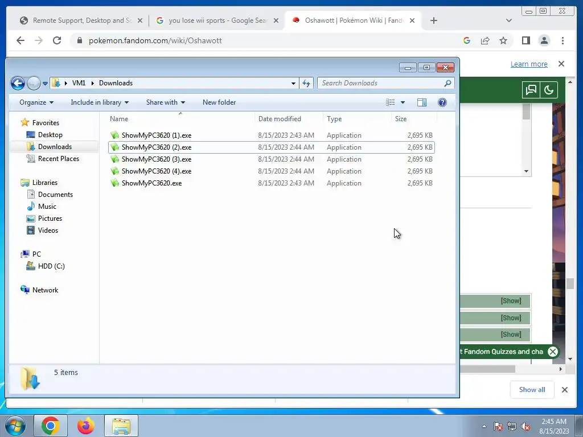Select the Oshawott Pokémon Wiki tab
This screenshot has width=583, height=437.
point(353,20)
